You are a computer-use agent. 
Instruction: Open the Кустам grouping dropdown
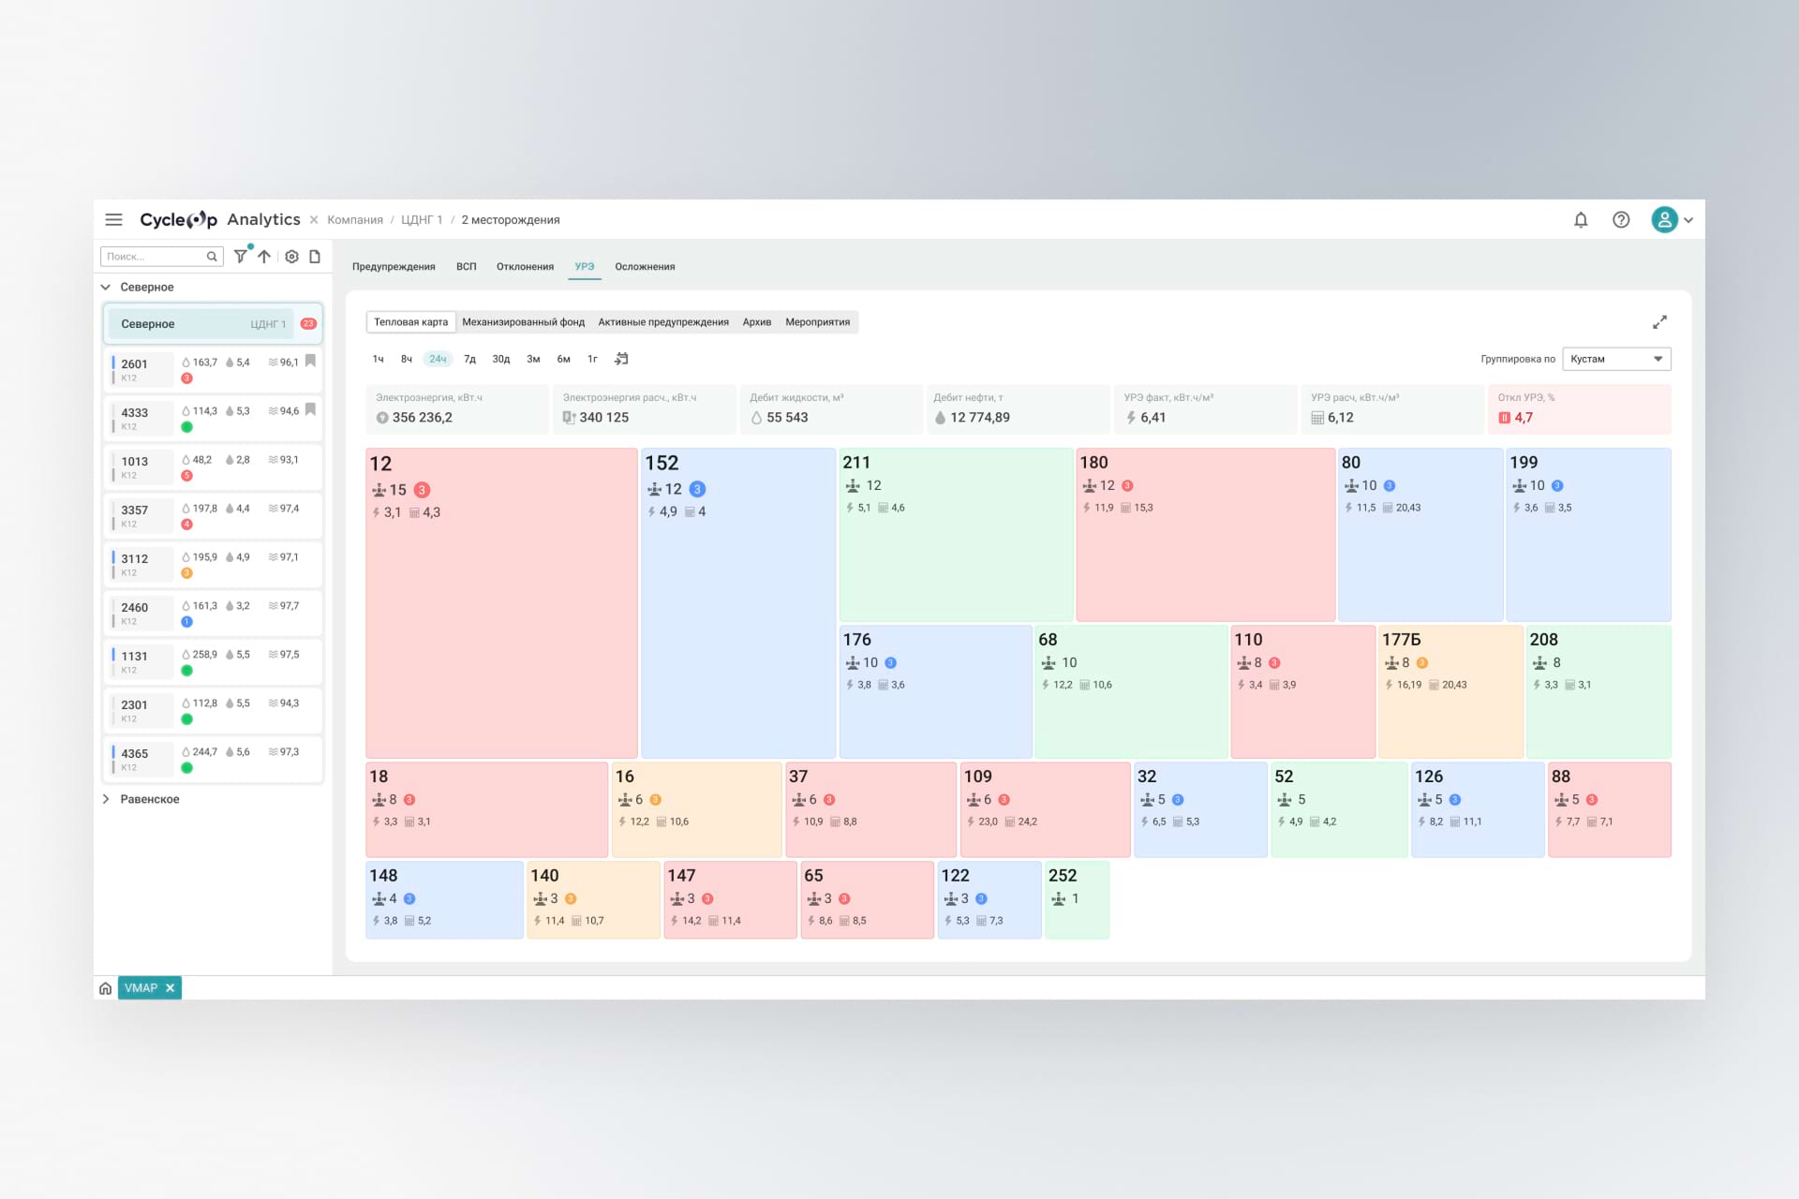click(x=1616, y=359)
